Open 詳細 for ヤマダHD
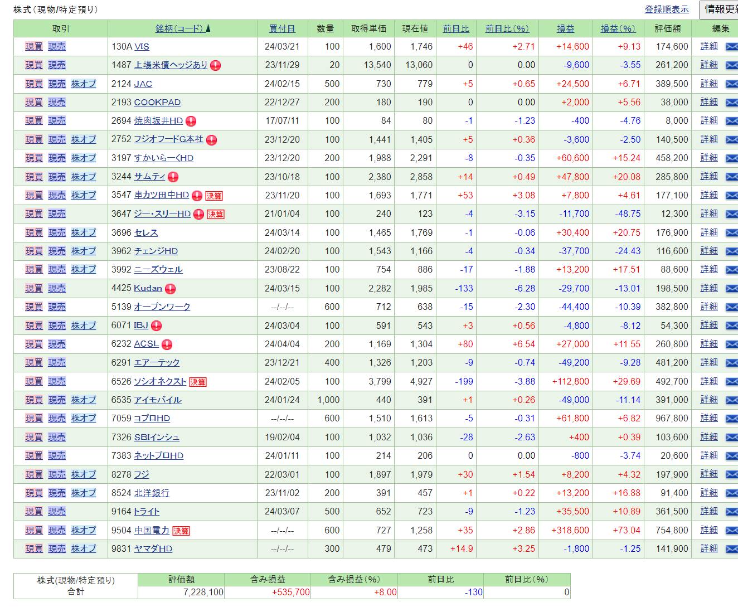738x612 pixels. [709, 548]
